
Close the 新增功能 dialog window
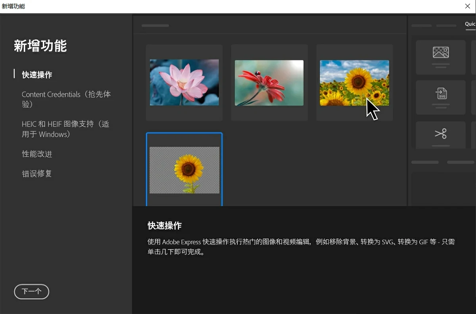click(x=468, y=6)
